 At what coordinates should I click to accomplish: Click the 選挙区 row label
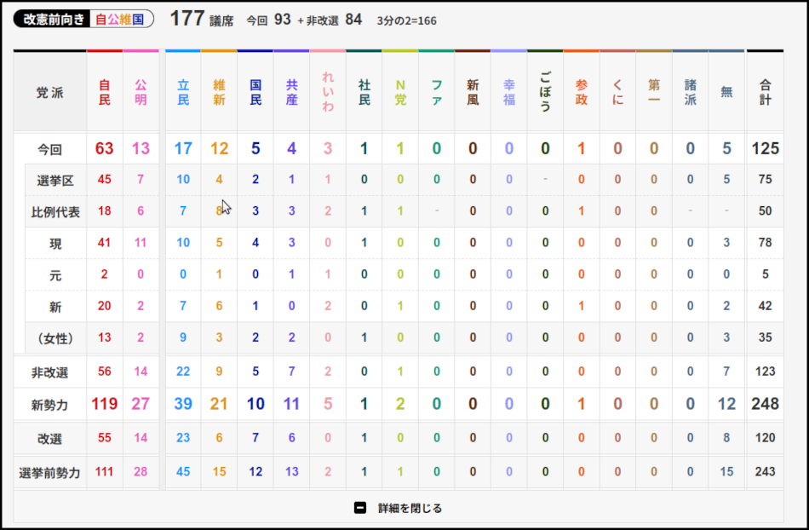[55, 181]
